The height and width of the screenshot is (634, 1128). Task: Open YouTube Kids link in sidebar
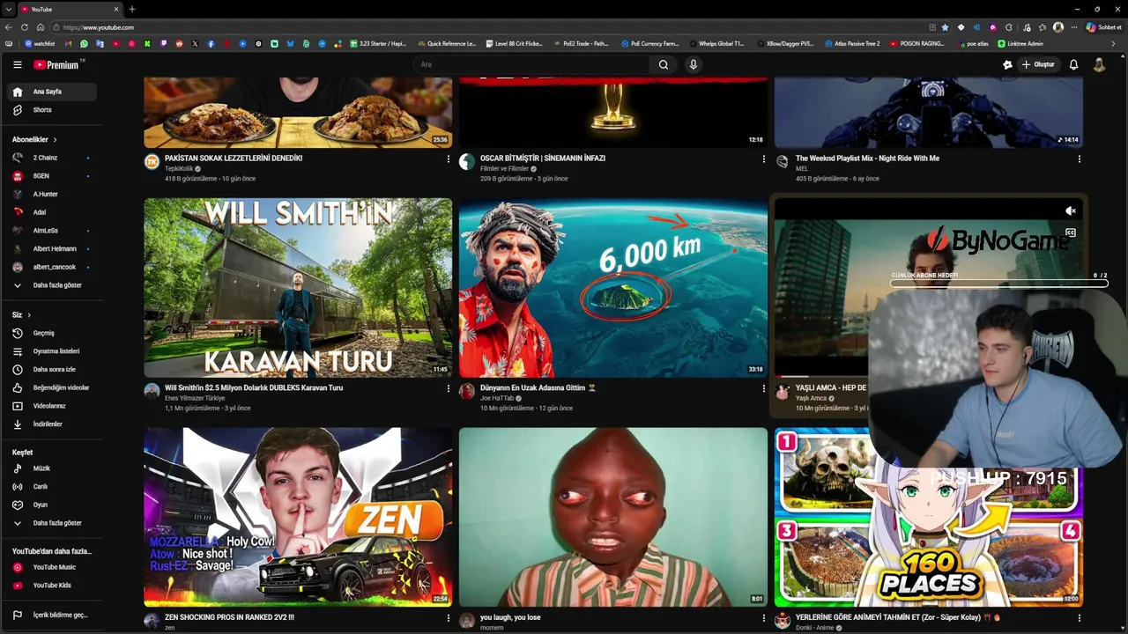[x=52, y=586]
